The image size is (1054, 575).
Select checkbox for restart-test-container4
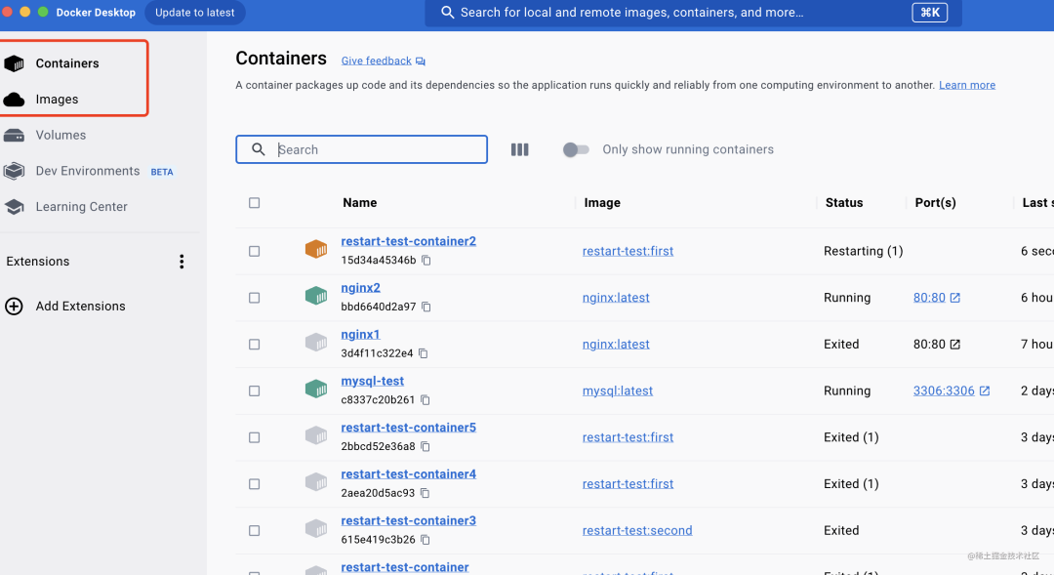pyautogui.click(x=254, y=483)
